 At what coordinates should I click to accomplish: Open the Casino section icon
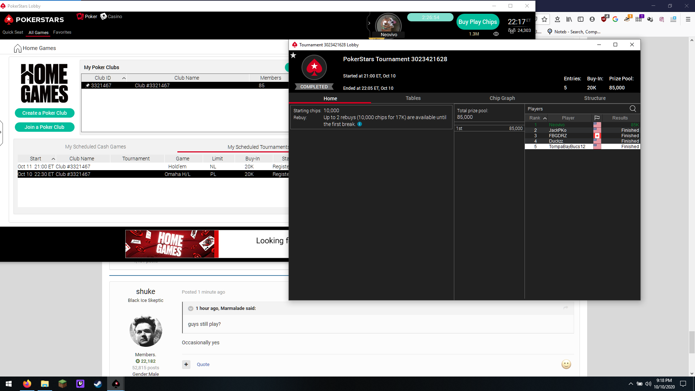pyautogui.click(x=104, y=16)
